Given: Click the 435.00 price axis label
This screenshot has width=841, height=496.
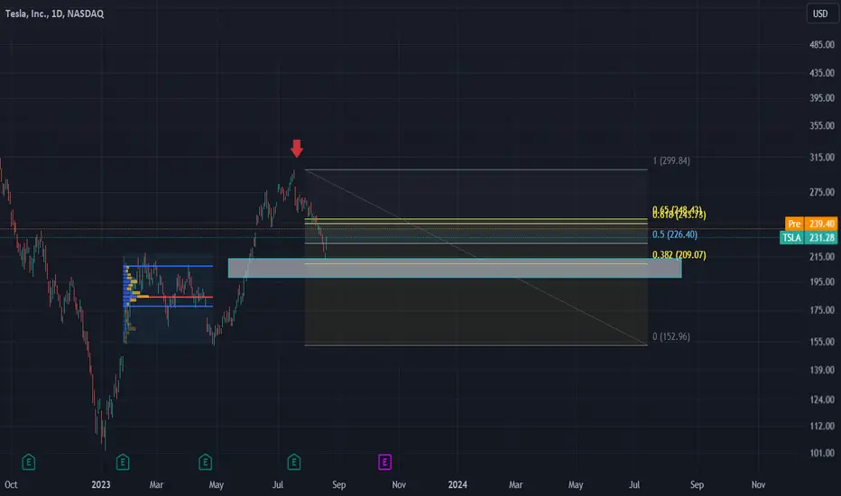Looking at the screenshot, I should tap(822, 73).
